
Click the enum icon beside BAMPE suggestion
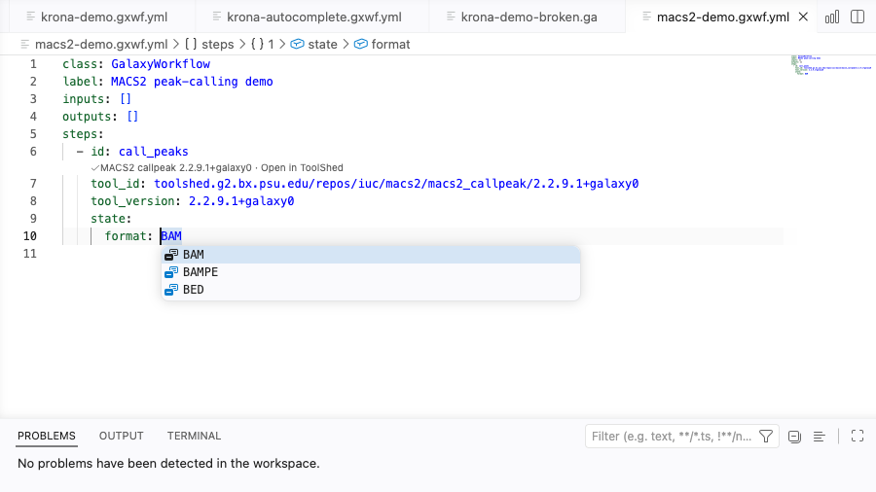pos(171,271)
